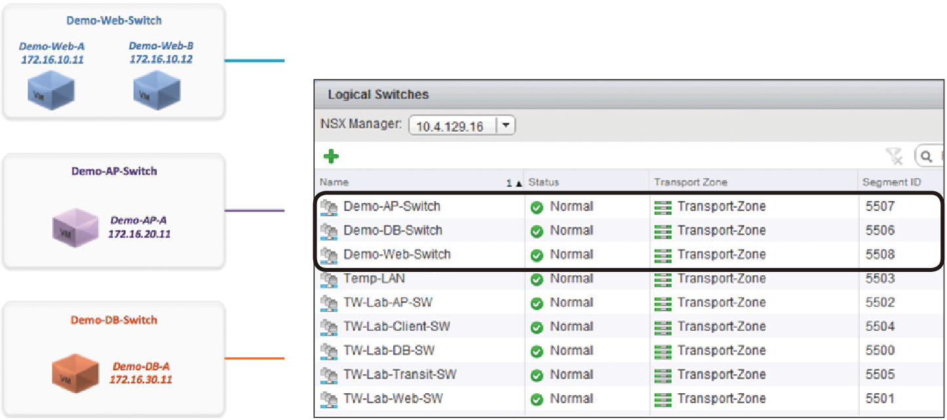947x420 pixels.
Task: Click the green status check for TW-Lab-AP-SW
Action: (x=537, y=304)
